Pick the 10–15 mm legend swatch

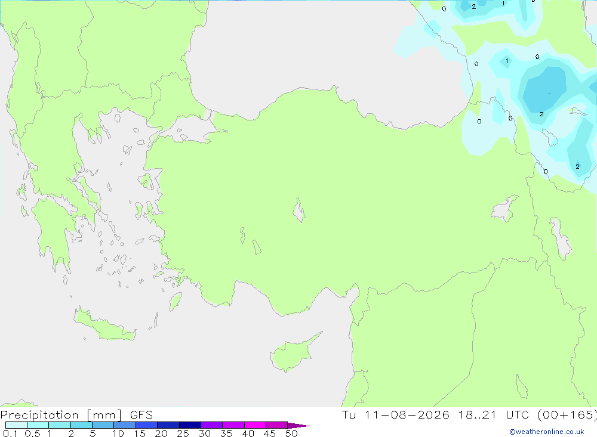pyautogui.click(x=125, y=425)
